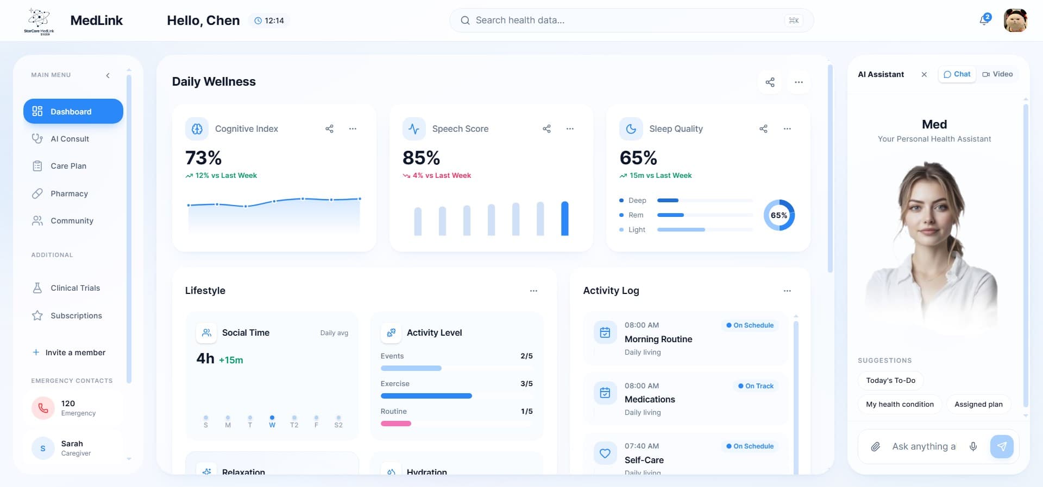Select My health condition suggestion
Image resolution: width=1043 pixels, height=487 pixels.
click(900, 405)
